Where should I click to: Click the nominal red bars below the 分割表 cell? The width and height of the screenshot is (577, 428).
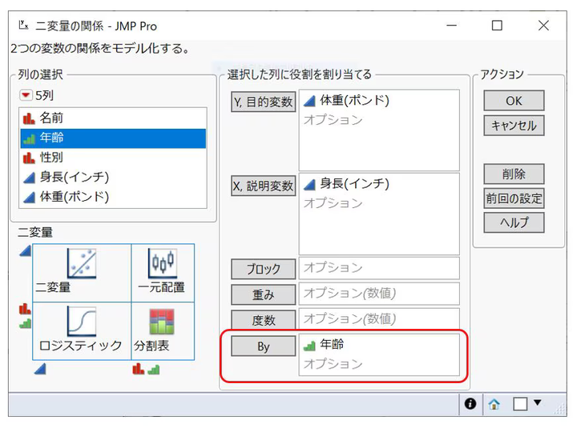click(x=139, y=369)
